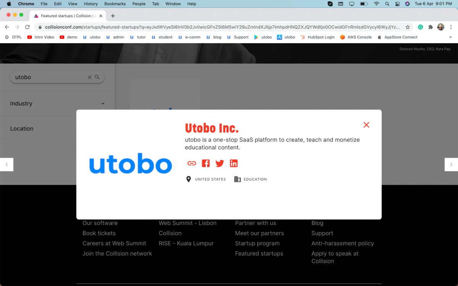Open Join the Collision network link
Image resolution: width=458 pixels, height=286 pixels.
tap(117, 254)
